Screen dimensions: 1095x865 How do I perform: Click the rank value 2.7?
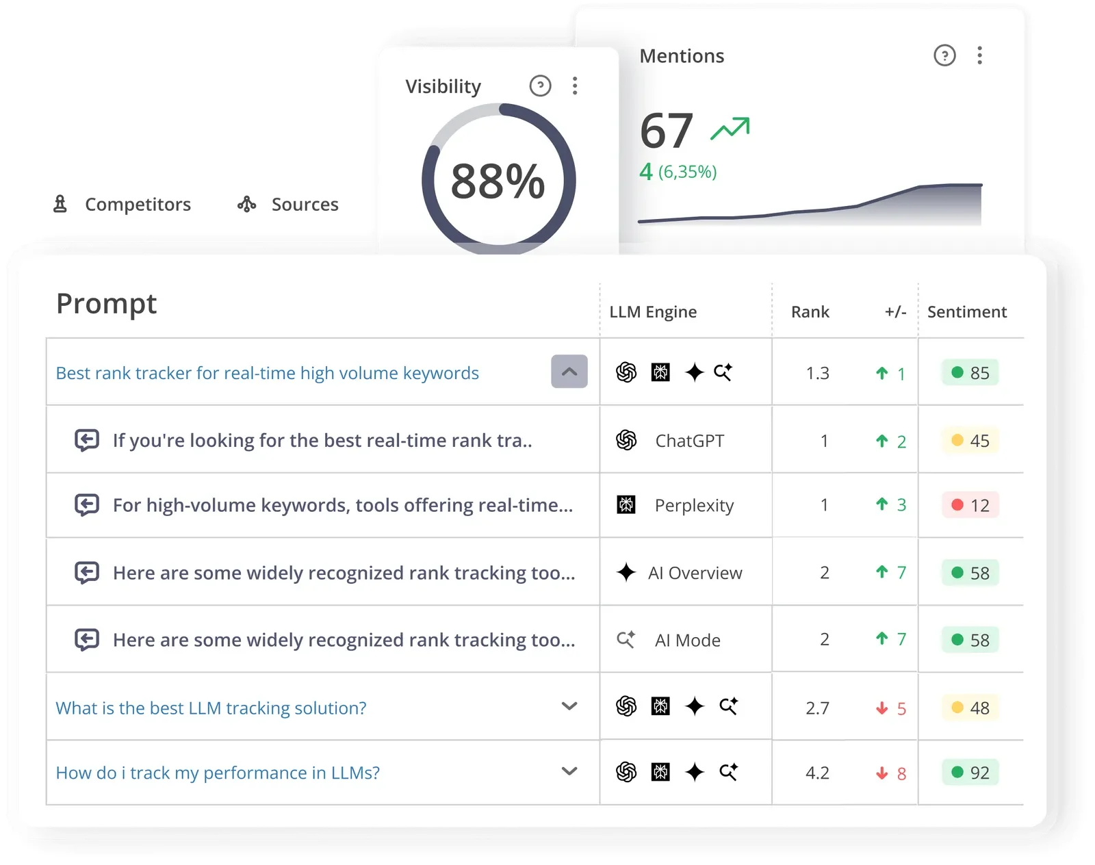(817, 708)
